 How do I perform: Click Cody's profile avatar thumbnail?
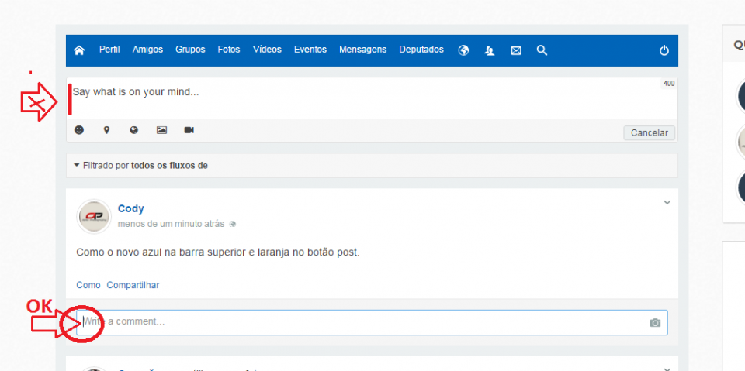coord(94,216)
